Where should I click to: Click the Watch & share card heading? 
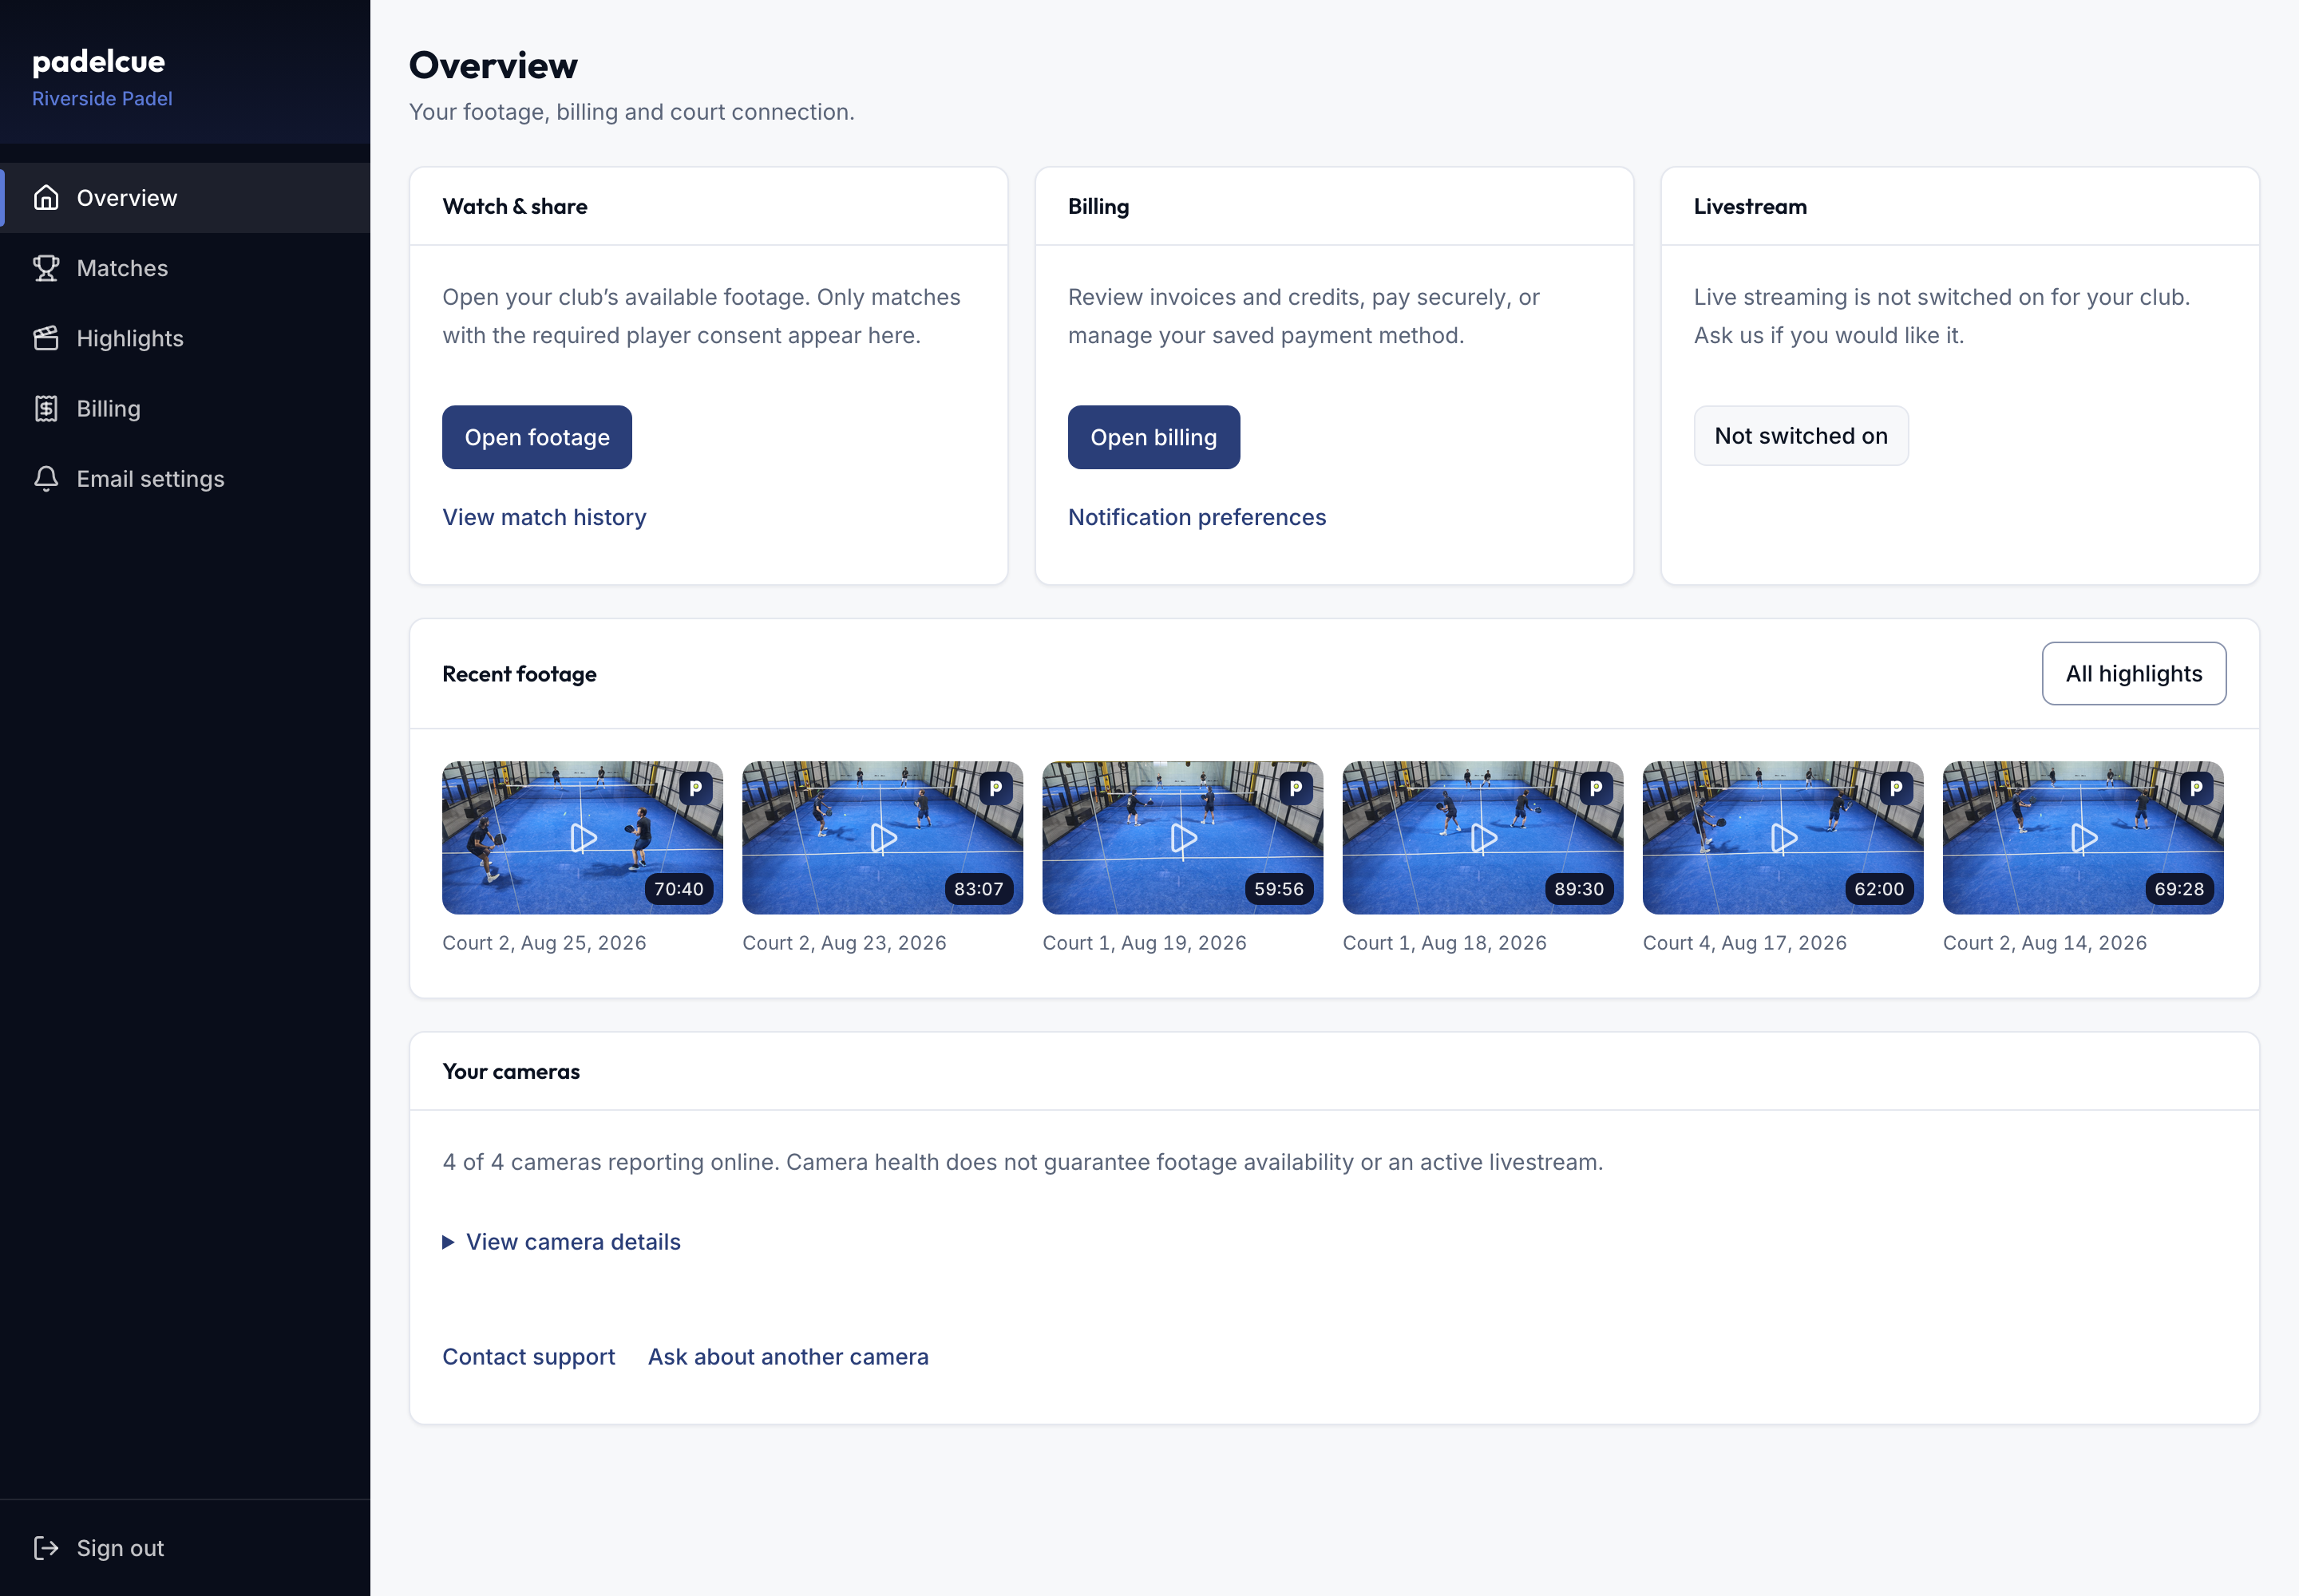pyautogui.click(x=515, y=206)
